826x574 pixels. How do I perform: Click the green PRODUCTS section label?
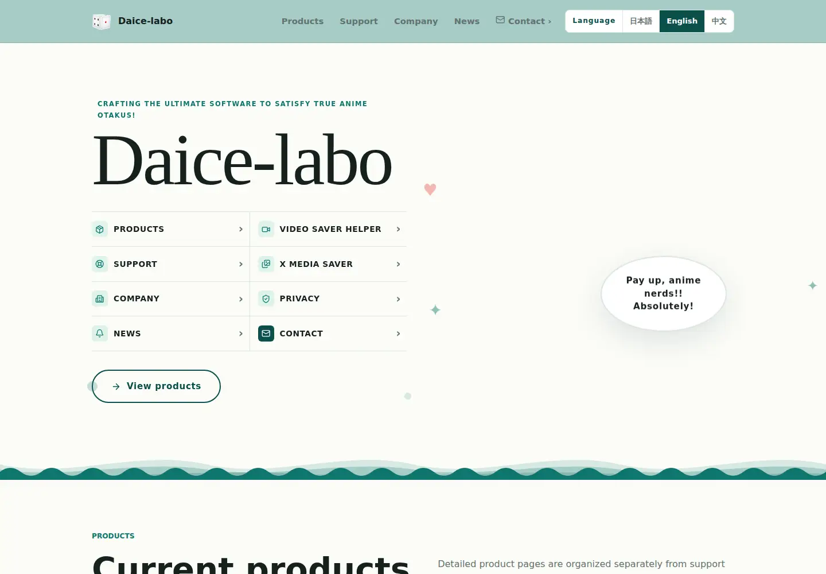(x=113, y=536)
